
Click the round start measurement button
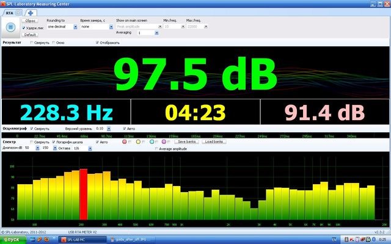click(11, 27)
